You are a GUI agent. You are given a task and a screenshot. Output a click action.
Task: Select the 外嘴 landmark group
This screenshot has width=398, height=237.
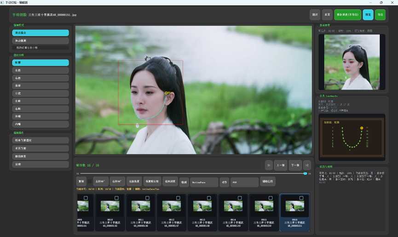40,116
